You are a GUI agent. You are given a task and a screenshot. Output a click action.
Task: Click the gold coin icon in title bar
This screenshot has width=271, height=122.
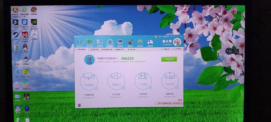(x=156, y=37)
